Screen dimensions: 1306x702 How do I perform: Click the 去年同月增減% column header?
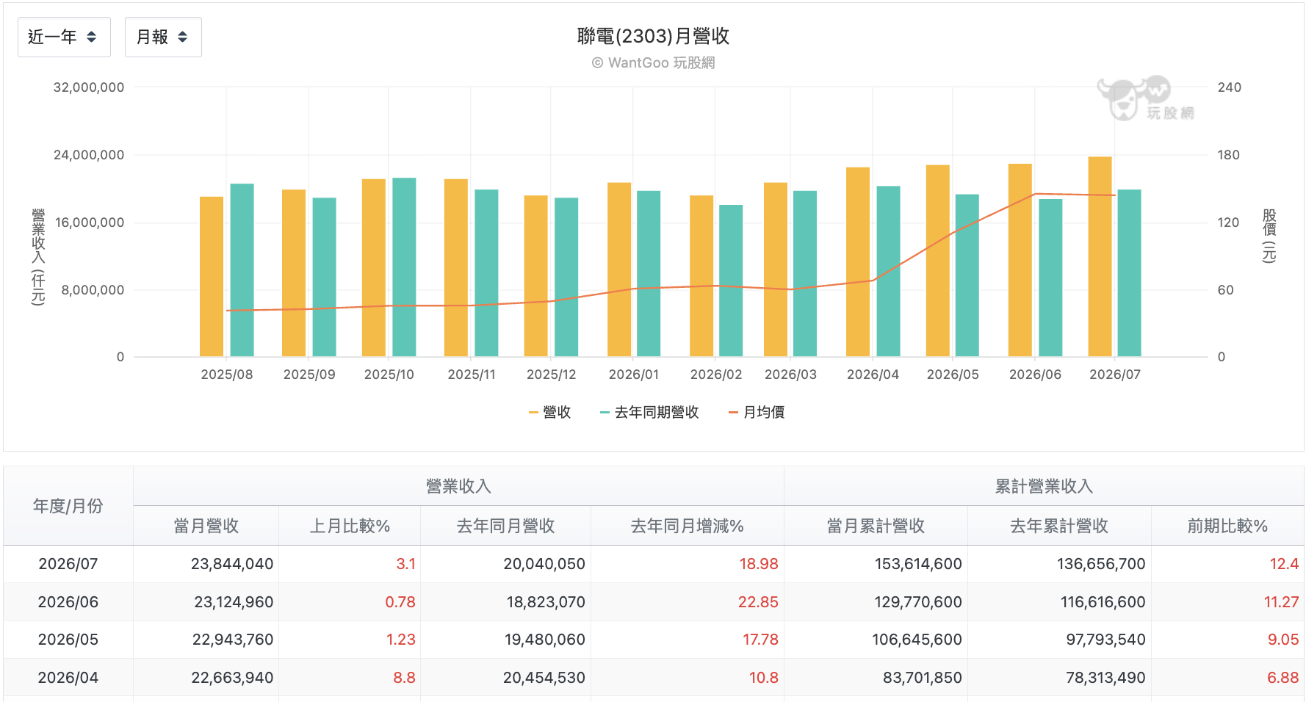point(688,526)
